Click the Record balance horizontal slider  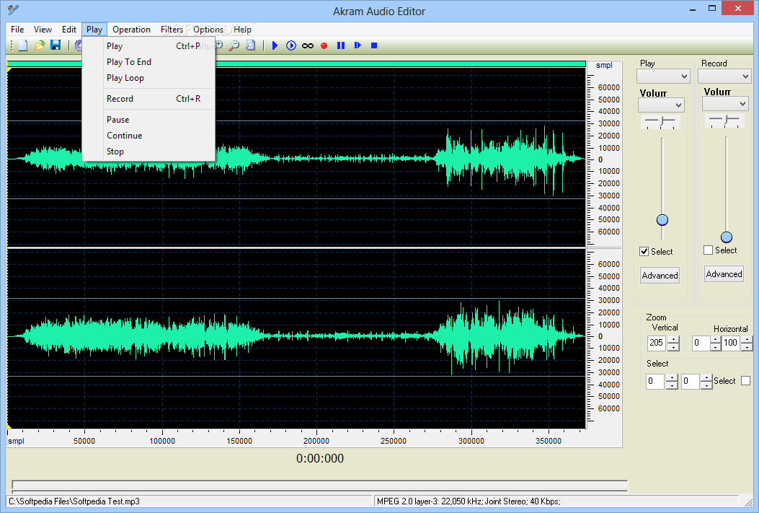pos(724,120)
